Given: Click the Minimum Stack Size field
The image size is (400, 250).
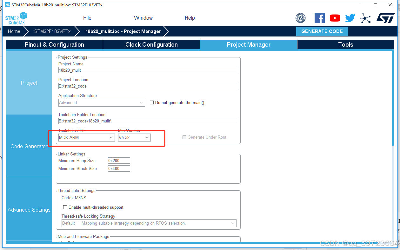Looking at the screenshot, I should coord(119,168).
